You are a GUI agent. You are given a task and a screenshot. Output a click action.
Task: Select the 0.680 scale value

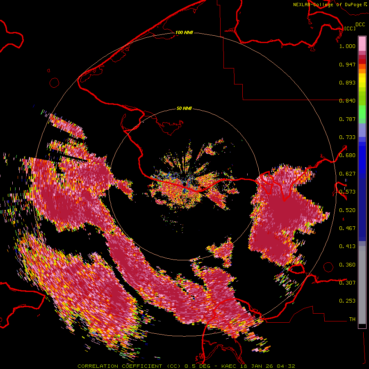click(347, 155)
